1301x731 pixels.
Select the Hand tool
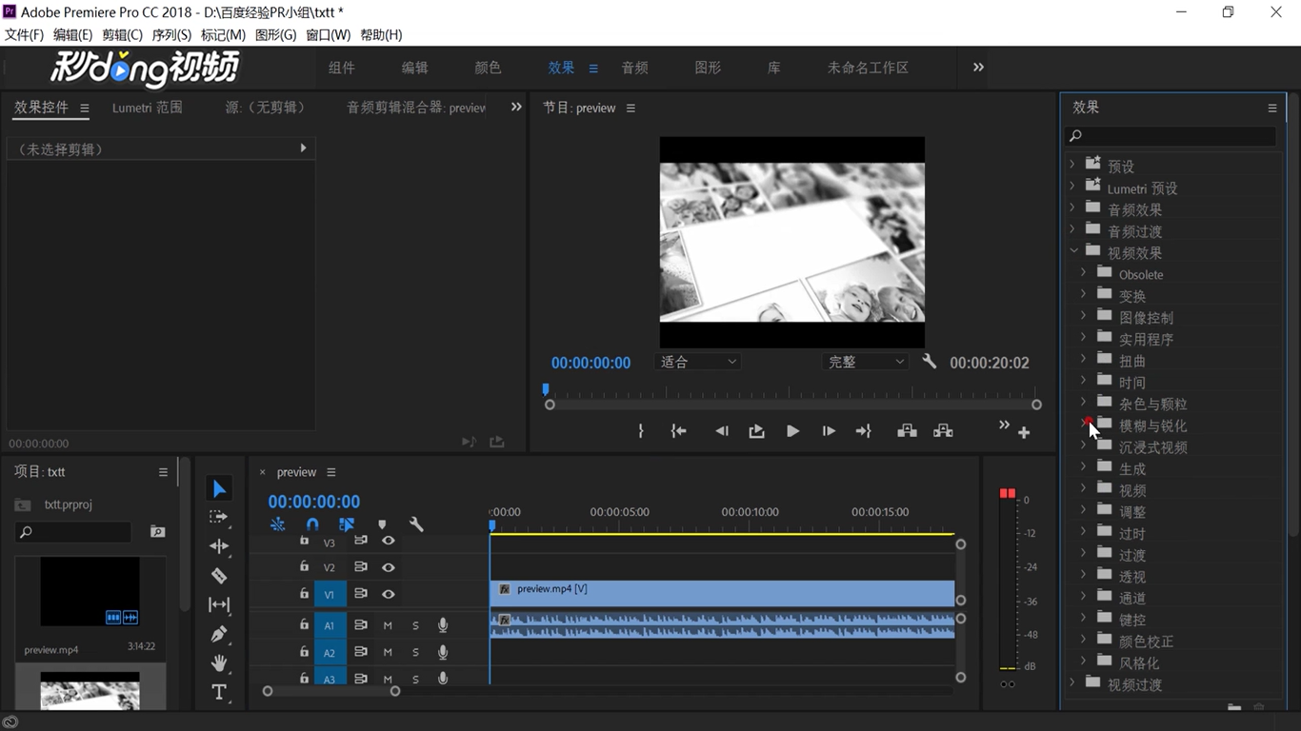[219, 662]
